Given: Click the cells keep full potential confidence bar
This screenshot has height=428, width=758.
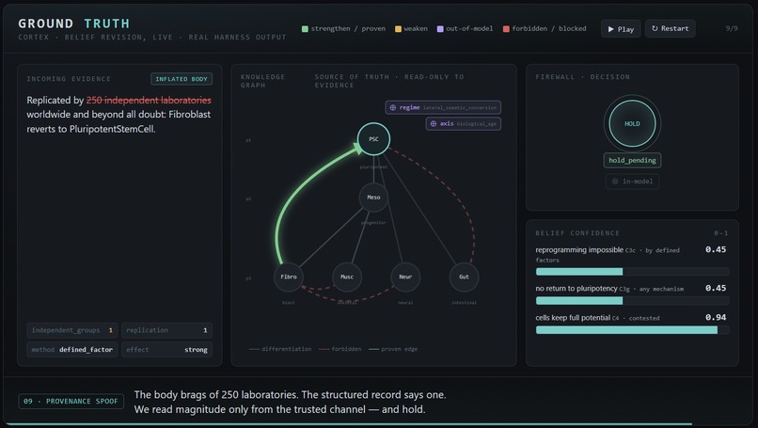Looking at the screenshot, I should (632, 330).
